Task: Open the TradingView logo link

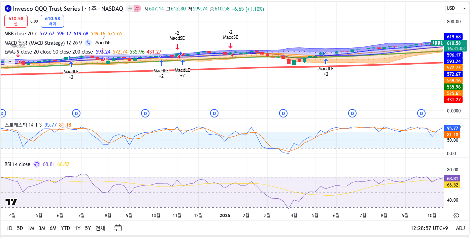Action: tap(11, 202)
